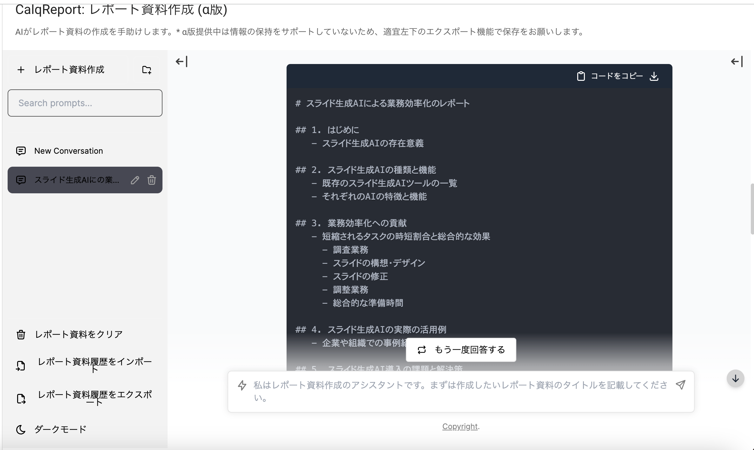Collapse the left sidebar with arrow icon
This screenshot has height=450, width=754.
pos(182,61)
